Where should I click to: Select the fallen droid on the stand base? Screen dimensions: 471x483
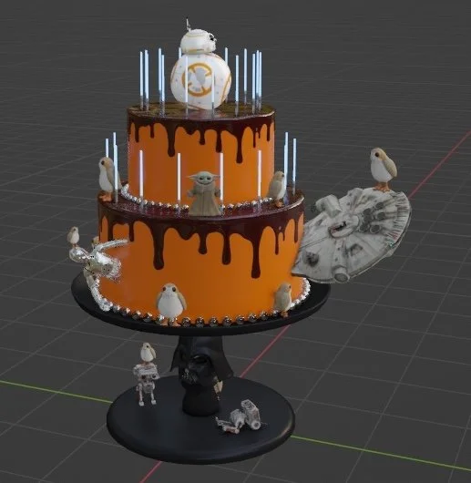[241, 416]
